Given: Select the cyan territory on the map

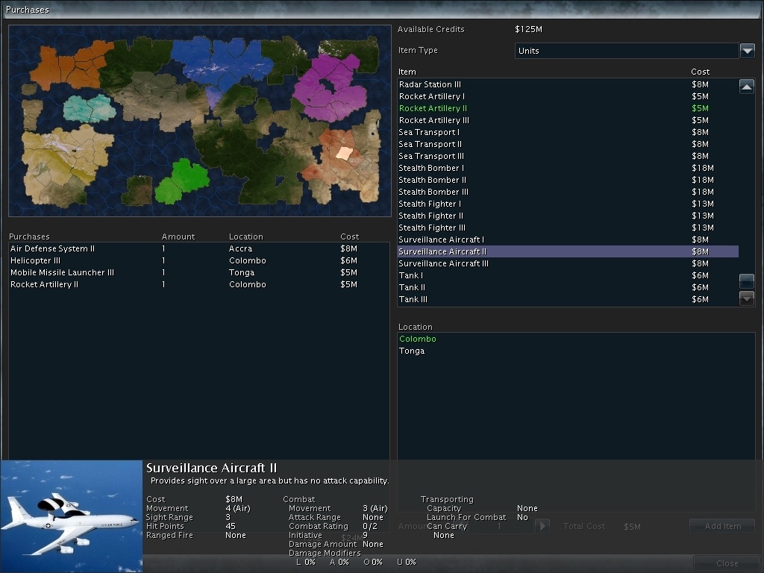Looking at the screenshot, I should 89,108.
